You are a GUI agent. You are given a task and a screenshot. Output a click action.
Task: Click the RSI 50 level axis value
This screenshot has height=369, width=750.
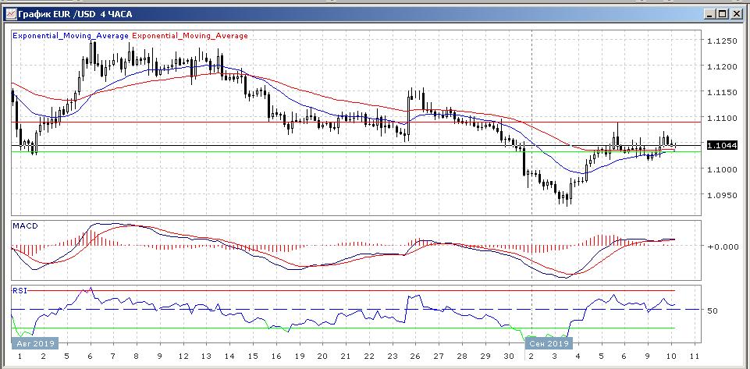tap(713, 310)
